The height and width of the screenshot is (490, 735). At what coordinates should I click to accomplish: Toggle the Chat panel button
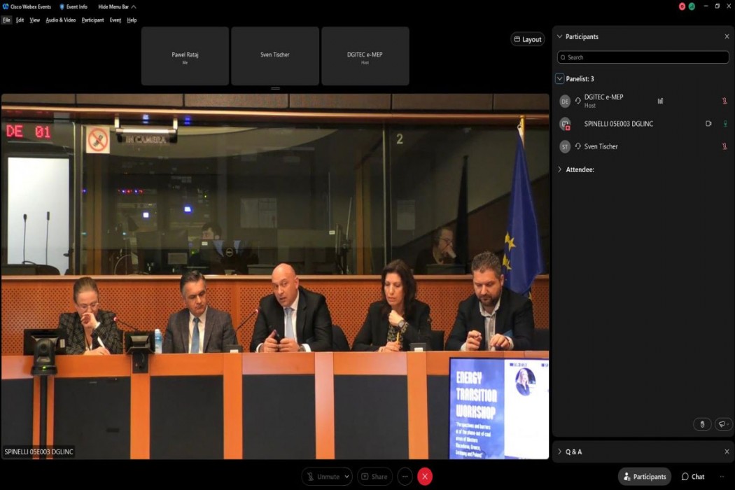693,477
